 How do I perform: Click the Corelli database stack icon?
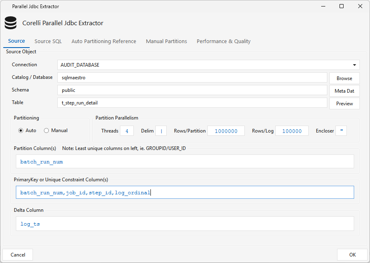pos(11,23)
